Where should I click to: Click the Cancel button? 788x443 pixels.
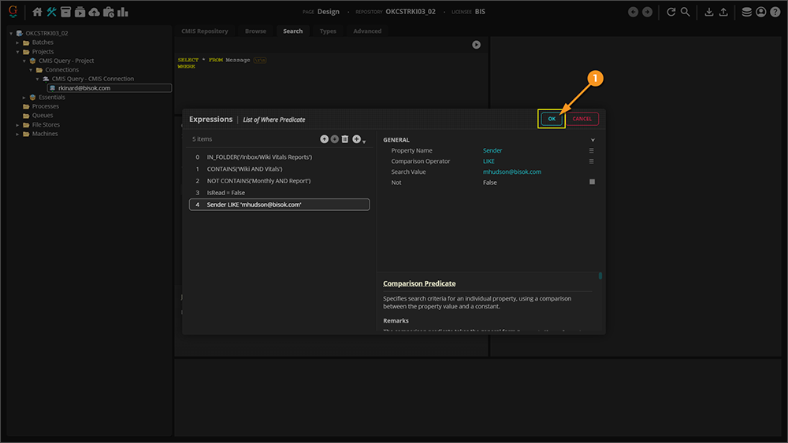[582, 119]
